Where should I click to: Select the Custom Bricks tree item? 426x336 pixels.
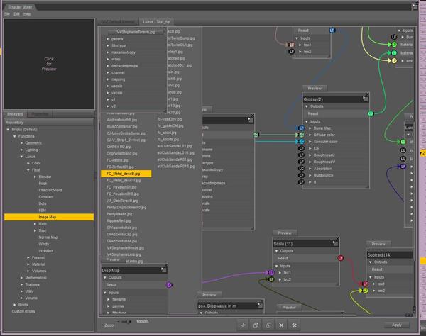tap(23, 312)
